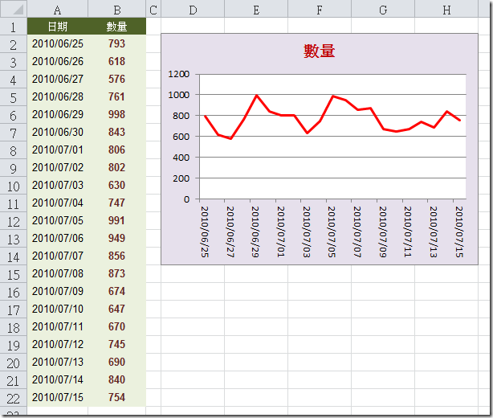Select the red chart title 數量
Screen dimensions: 493x418
319,51
